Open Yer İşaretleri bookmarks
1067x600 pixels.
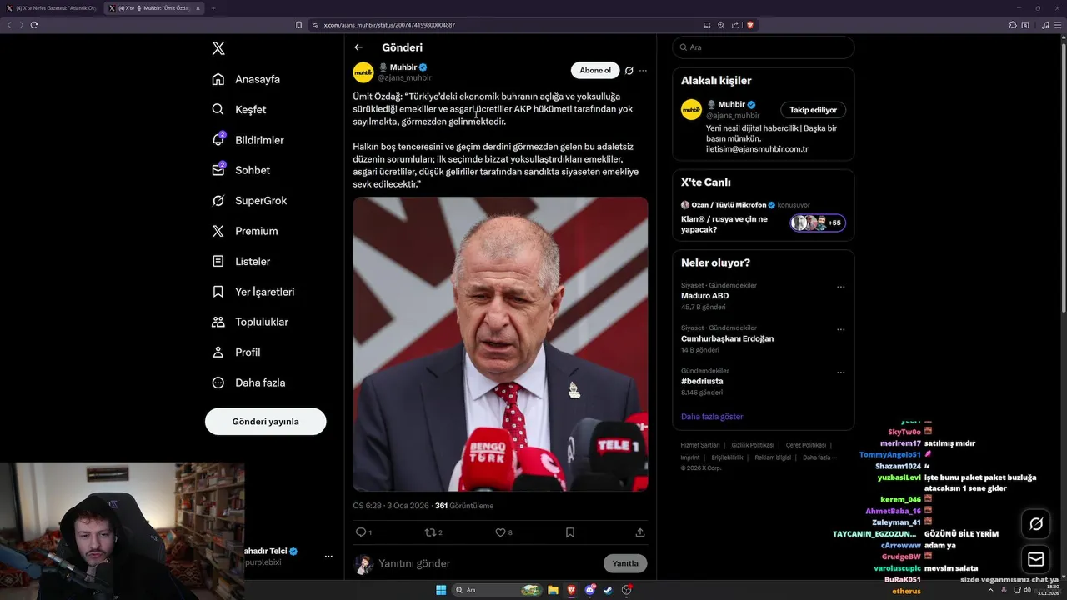(x=253, y=292)
